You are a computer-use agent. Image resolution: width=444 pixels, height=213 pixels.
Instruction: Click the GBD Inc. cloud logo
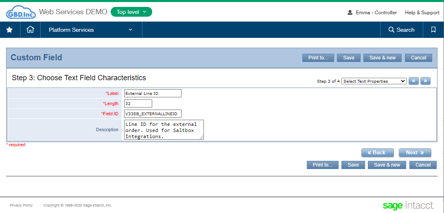pos(21,13)
